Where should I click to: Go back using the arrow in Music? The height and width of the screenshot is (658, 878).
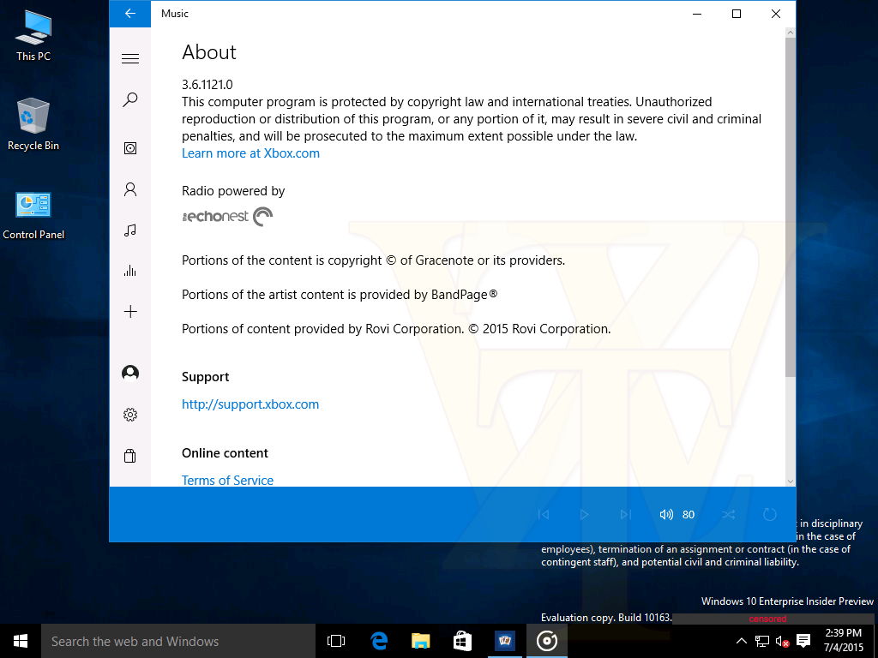(x=130, y=14)
